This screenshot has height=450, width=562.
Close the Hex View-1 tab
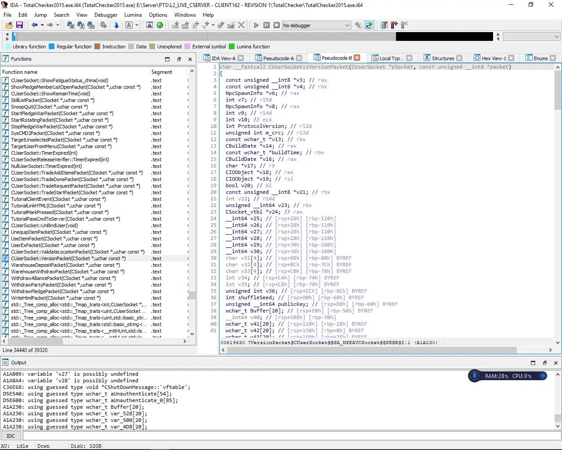tap(511, 58)
